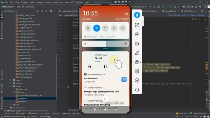Select content_main.xml in project tree
The image size is (210, 118).
click(26, 37)
